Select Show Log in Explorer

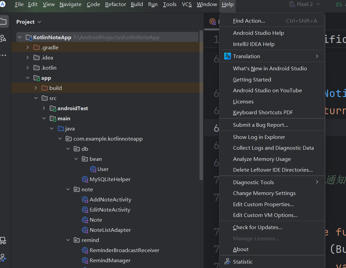[272, 137]
